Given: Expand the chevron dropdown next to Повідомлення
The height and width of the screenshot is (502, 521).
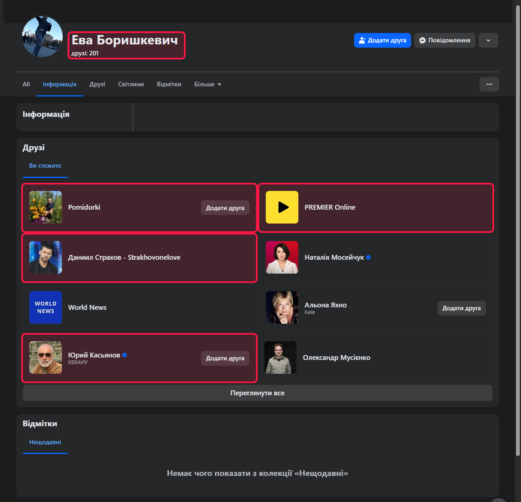Looking at the screenshot, I should point(488,40).
